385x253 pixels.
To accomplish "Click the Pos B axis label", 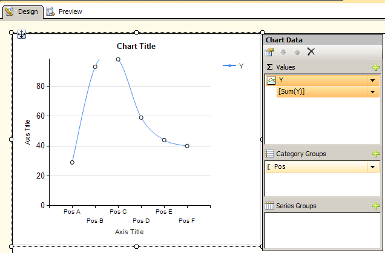I will (95, 220).
